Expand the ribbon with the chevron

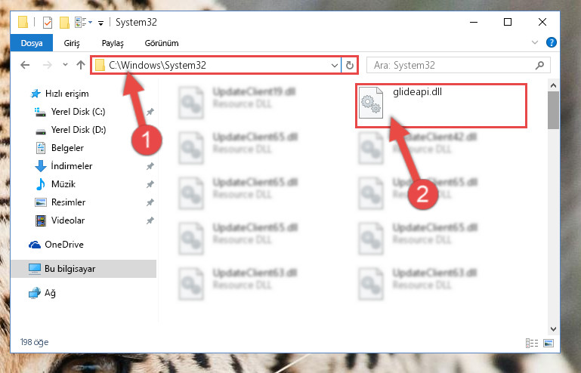point(535,42)
